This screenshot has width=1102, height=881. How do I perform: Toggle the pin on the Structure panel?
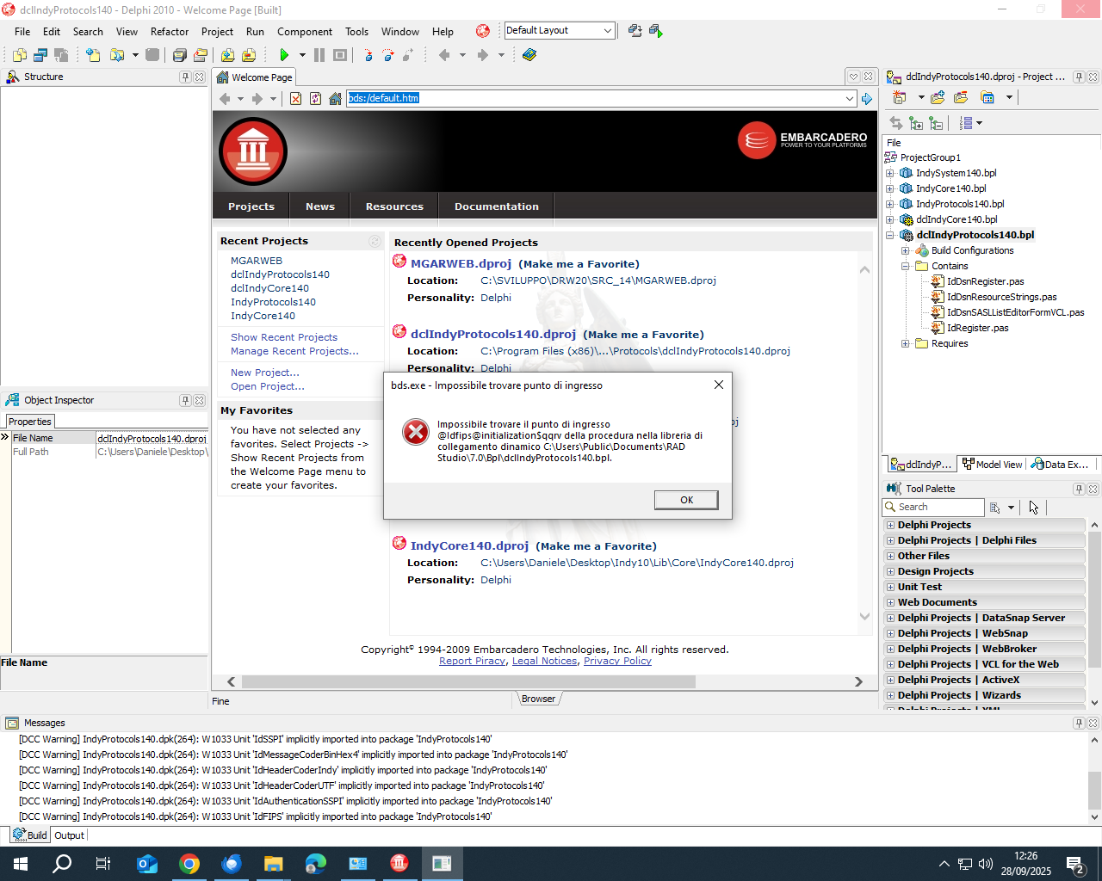[185, 77]
